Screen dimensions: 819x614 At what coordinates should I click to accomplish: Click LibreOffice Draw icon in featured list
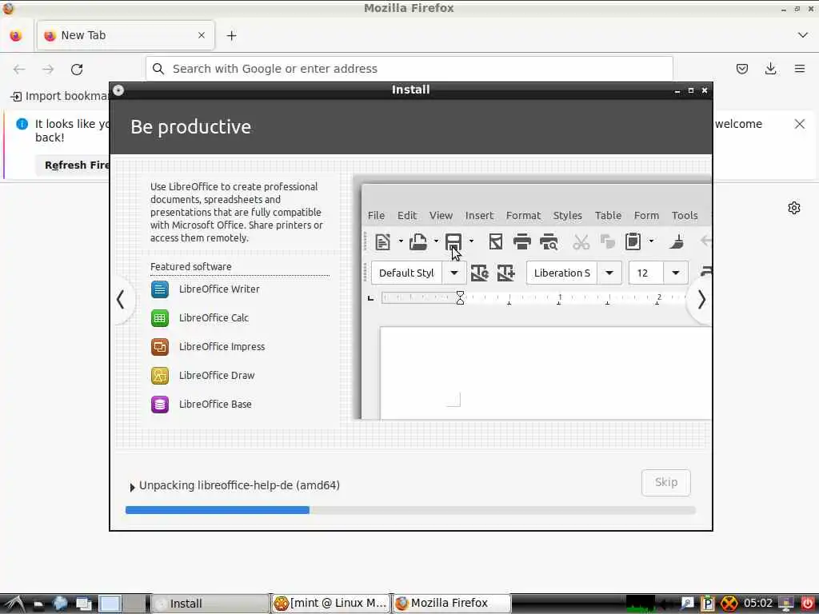click(x=160, y=376)
